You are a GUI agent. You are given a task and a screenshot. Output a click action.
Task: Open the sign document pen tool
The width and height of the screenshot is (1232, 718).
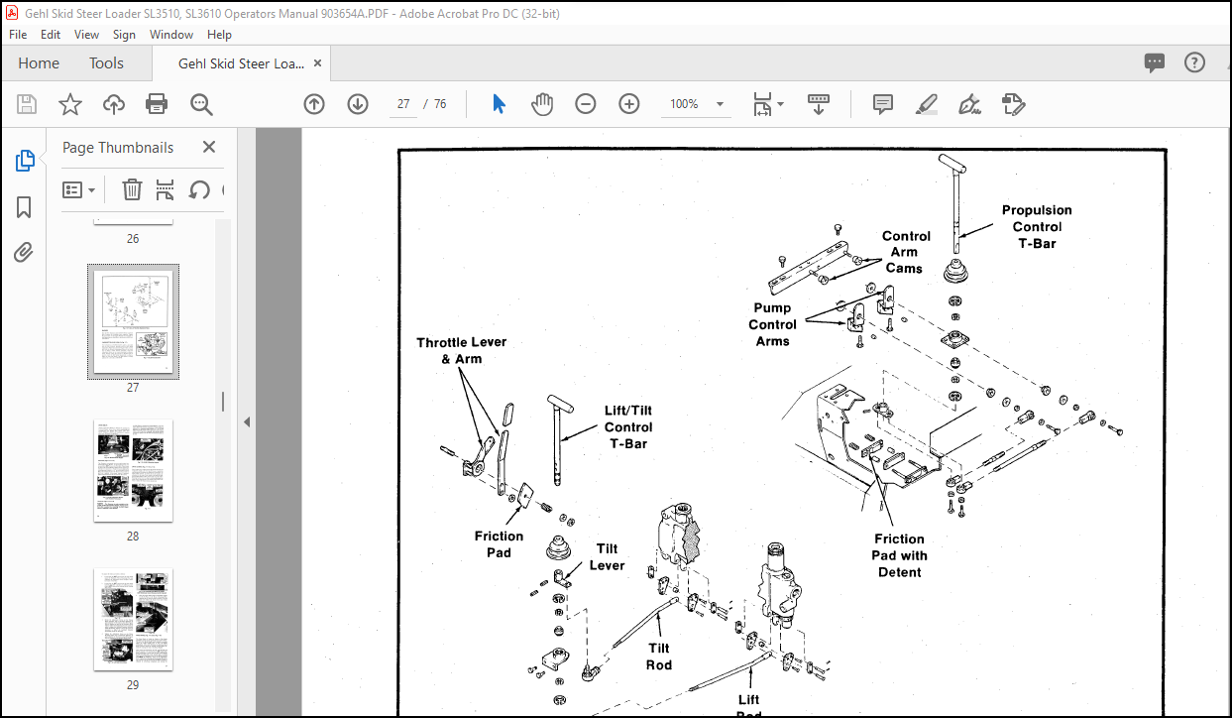969,104
